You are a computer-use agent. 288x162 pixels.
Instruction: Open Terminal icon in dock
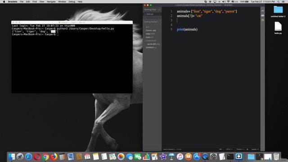[x=230, y=157]
